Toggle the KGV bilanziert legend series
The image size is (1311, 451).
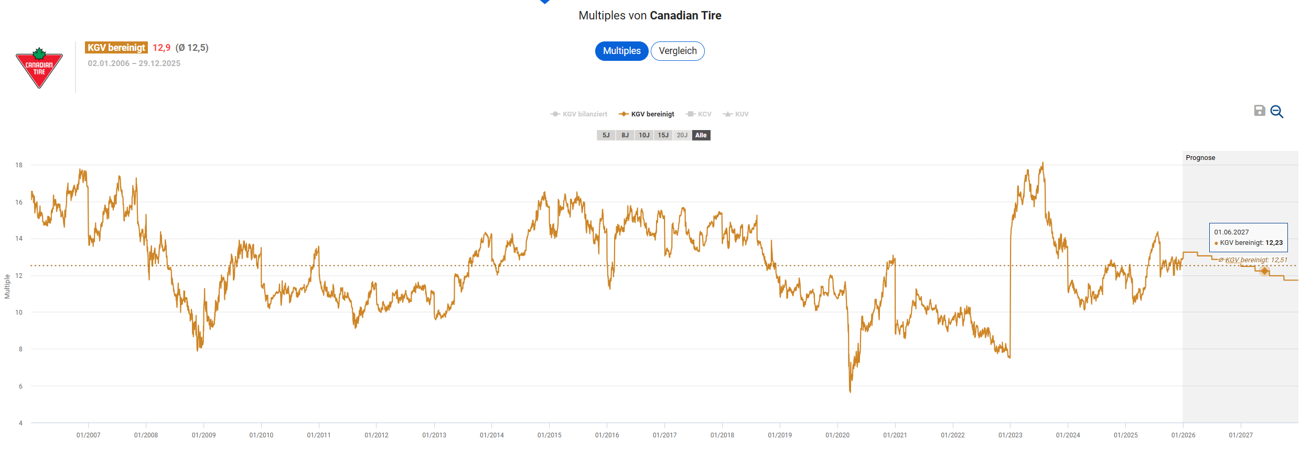(579, 114)
